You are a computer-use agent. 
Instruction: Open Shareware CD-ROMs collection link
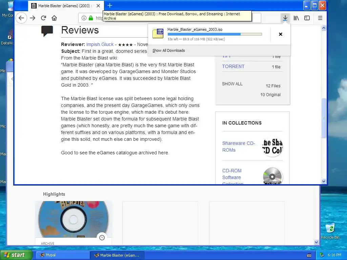(239, 147)
